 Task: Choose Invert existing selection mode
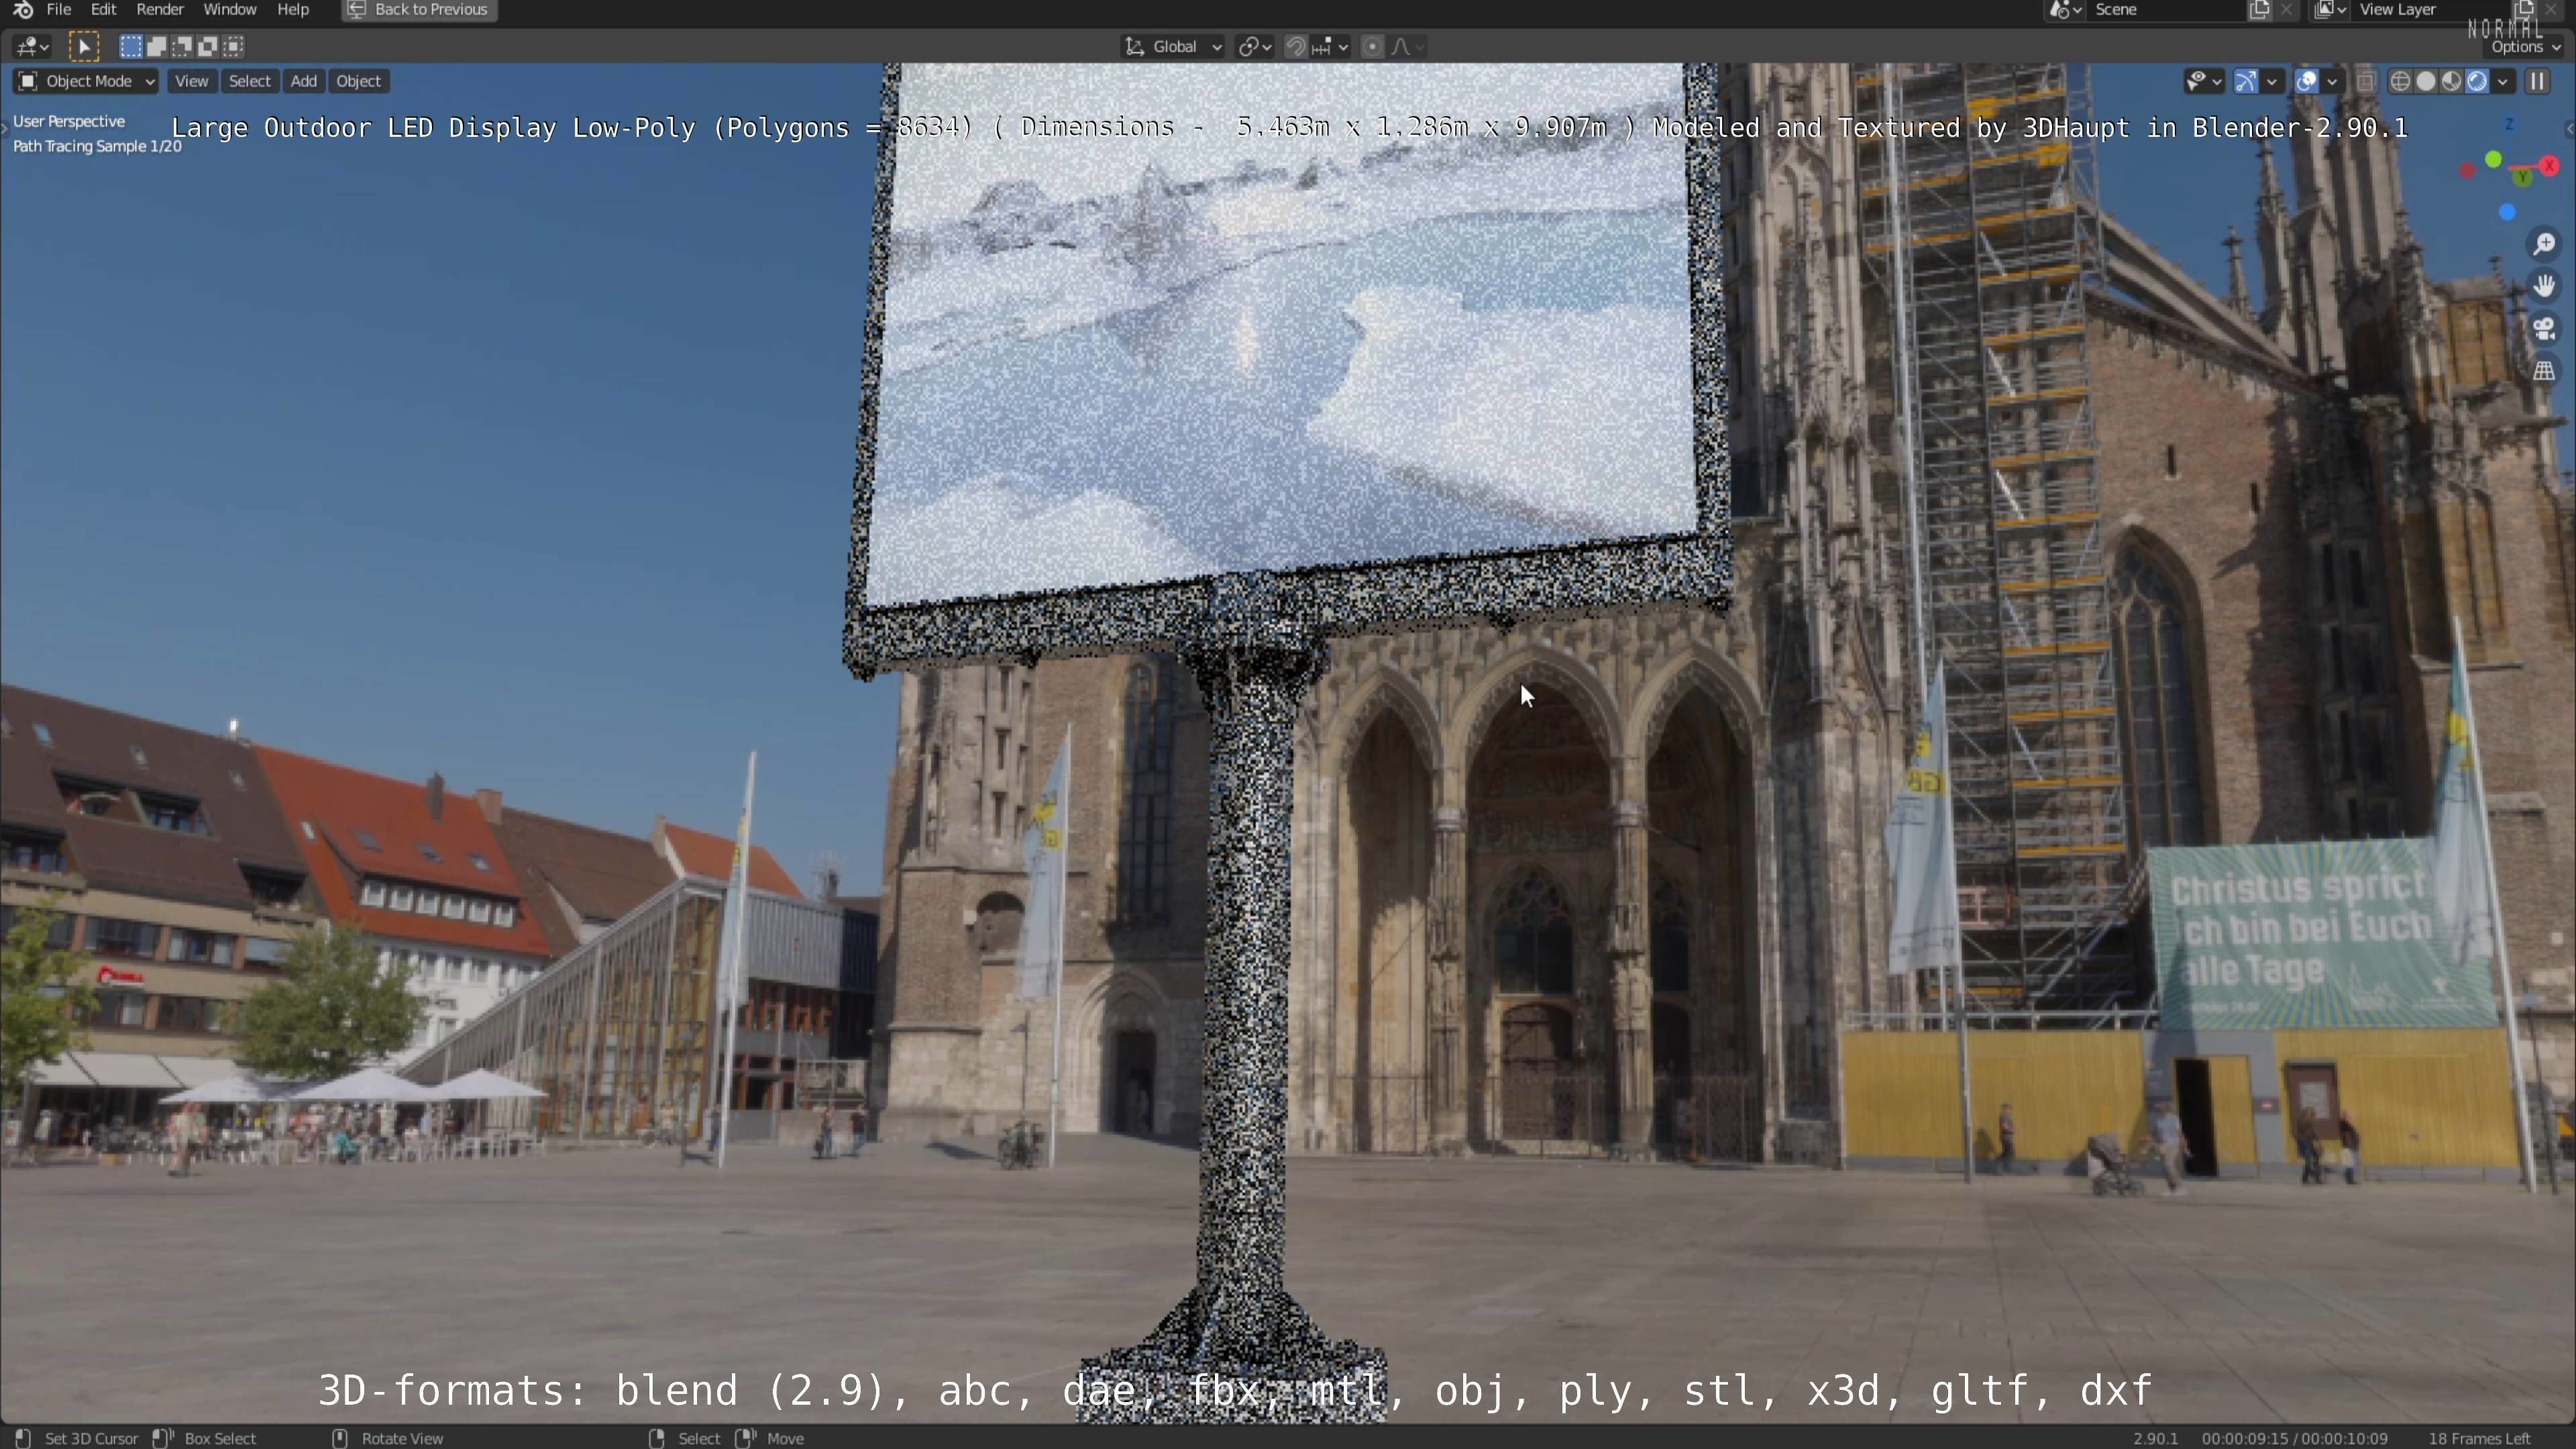point(208,46)
